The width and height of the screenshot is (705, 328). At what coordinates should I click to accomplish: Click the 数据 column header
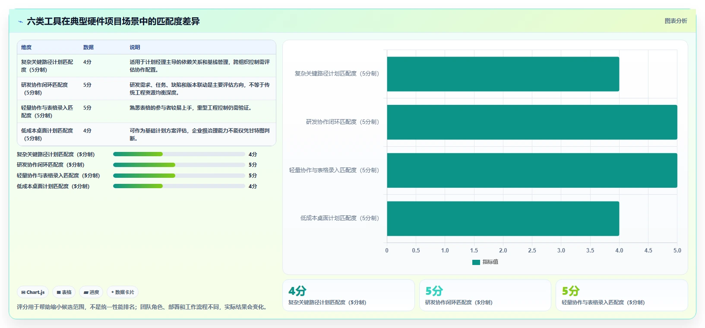89,47
